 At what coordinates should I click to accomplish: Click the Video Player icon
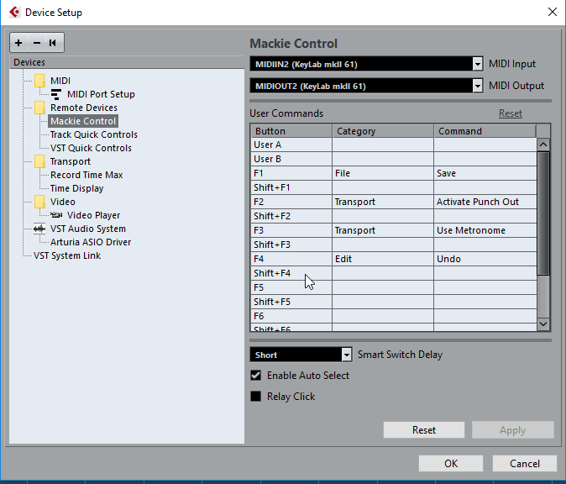tap(56, 215)
